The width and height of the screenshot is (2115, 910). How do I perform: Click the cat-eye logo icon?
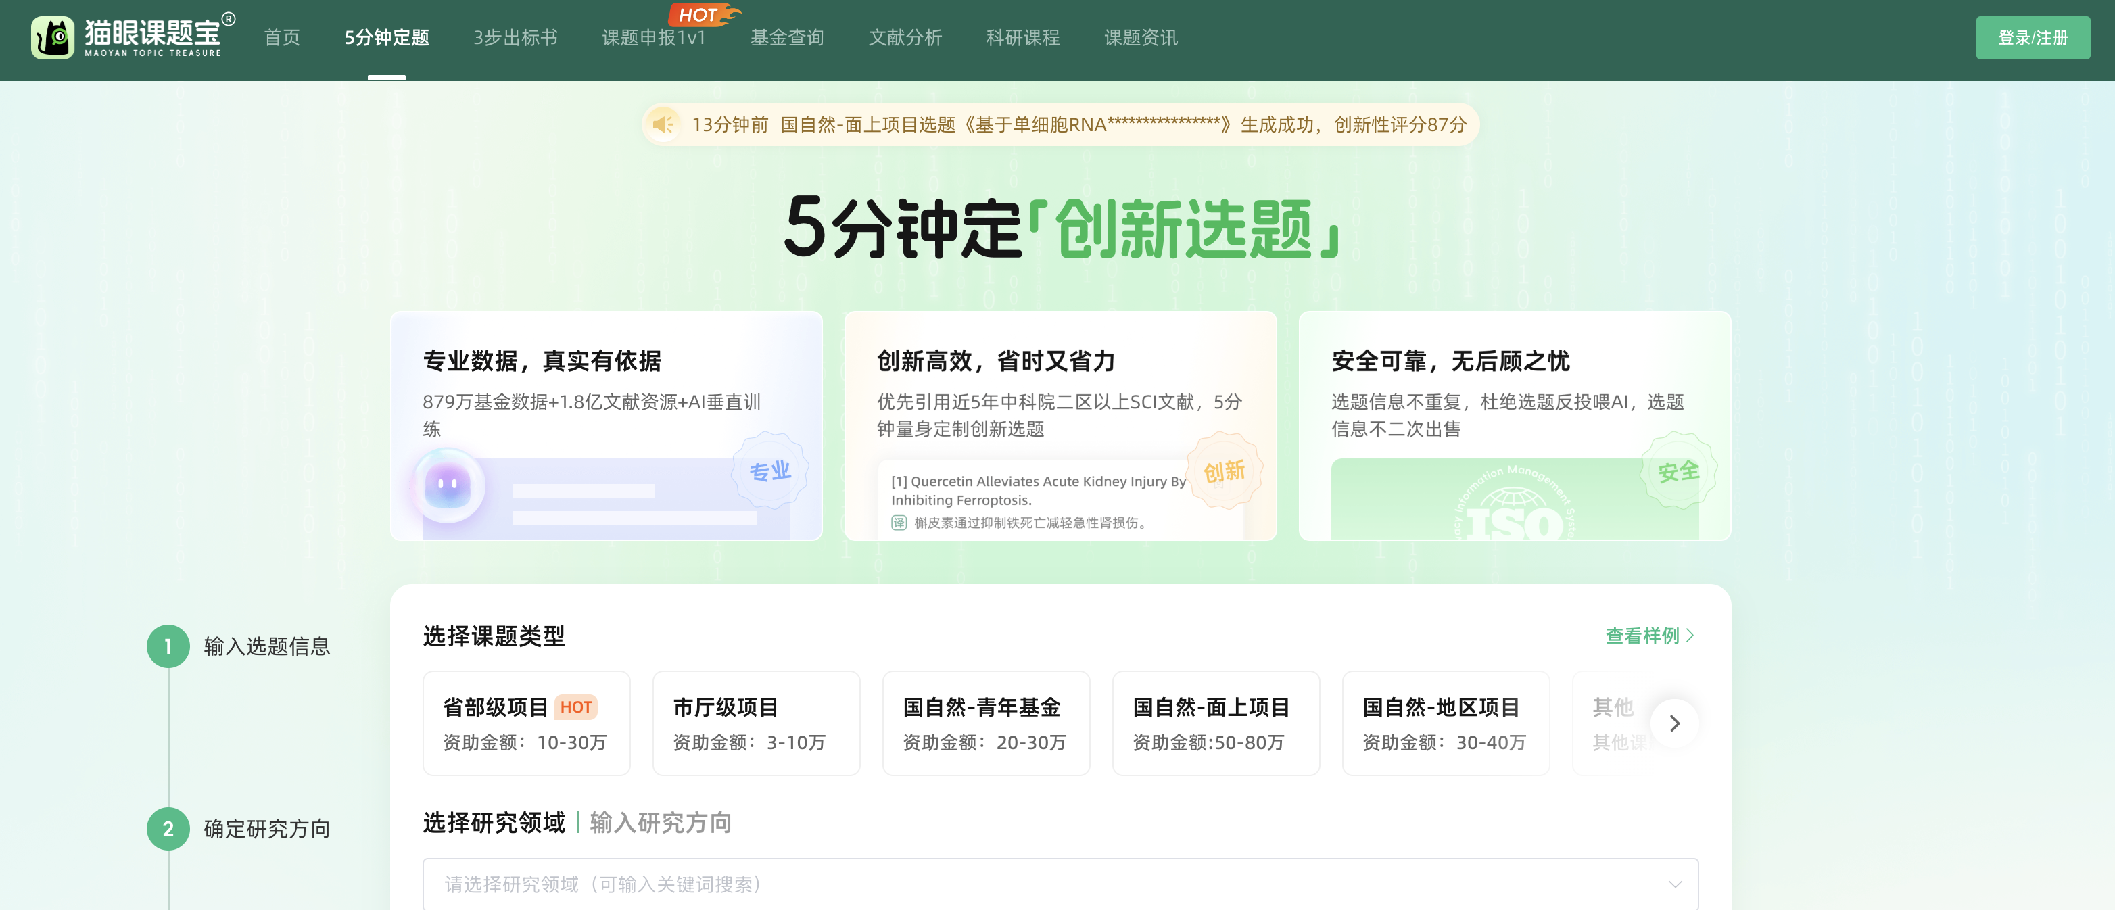[53, 38]
